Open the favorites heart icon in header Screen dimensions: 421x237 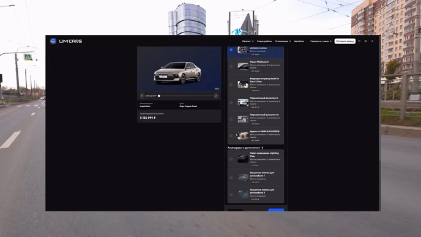(359, 41)
